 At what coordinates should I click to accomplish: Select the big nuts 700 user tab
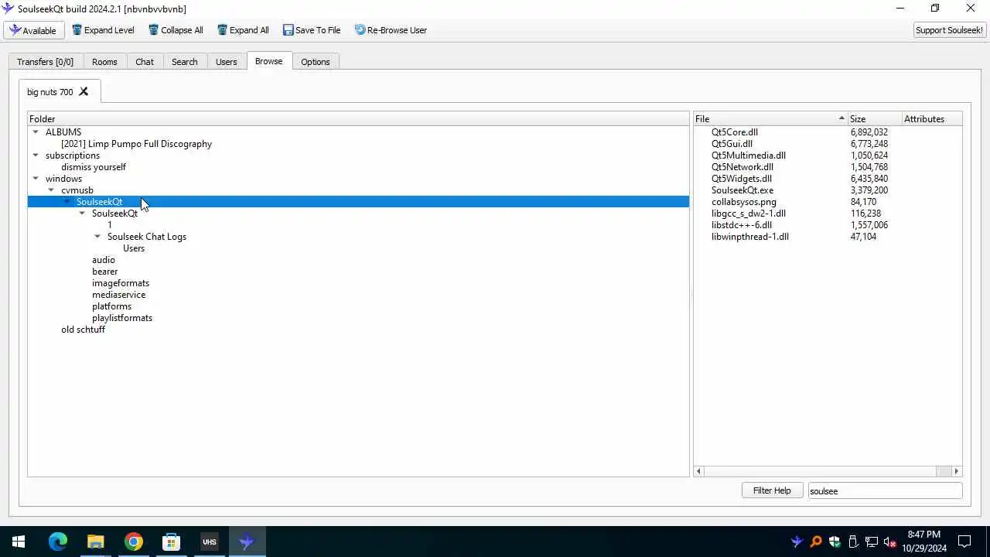click(49, 92)
